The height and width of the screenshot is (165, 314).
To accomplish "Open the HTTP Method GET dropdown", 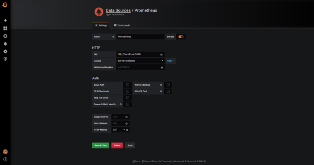I will [x=118, y=130].
